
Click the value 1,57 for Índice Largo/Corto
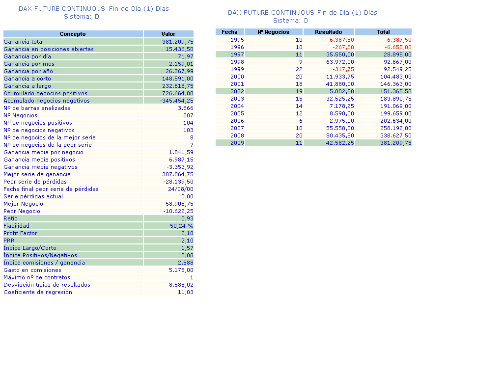tap(187, 248)
